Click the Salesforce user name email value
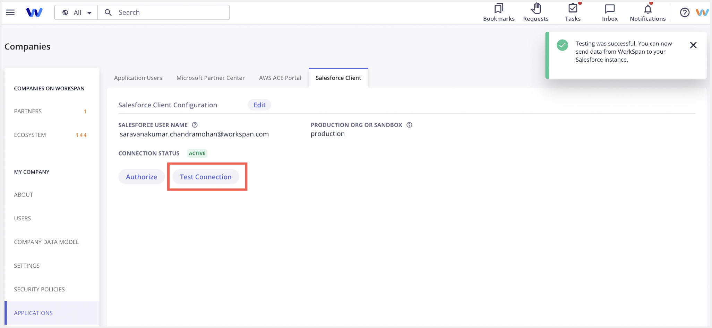The image size is (712, 328). click(194, 134)
